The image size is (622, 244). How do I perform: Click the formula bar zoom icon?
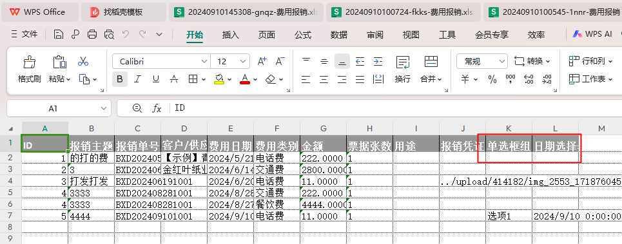pyautogui.click(x=137, y=108)
